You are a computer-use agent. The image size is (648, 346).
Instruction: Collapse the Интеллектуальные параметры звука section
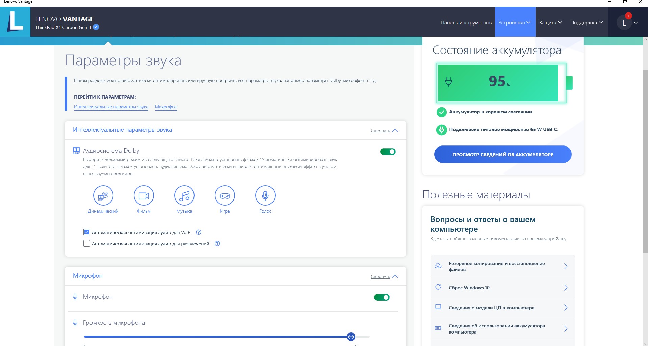pos(384,131)
